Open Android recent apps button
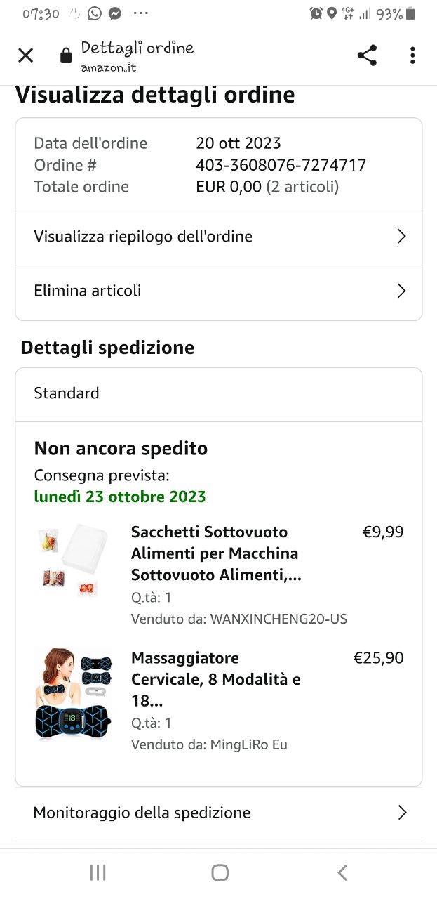Image resolution: width=437 pixels, height=899 pixels. 98,872
